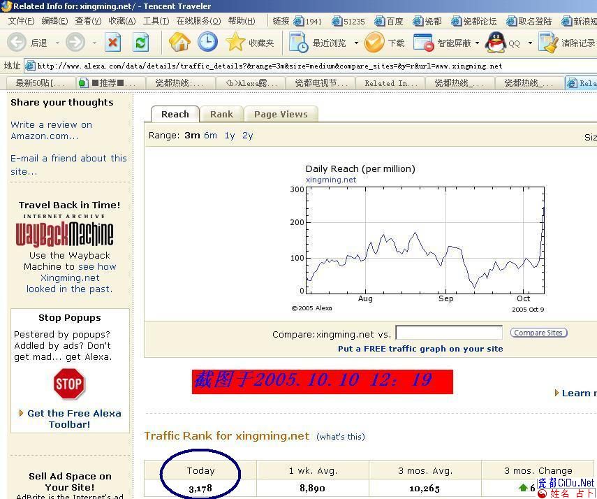Viewport: 597px width, 499px height.
Task: Expand the Forward button dropdown arrow
Action: pos(94,43)
